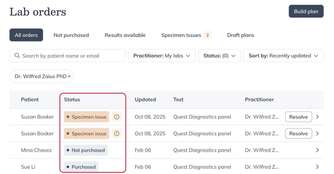Screen dimensions: 334x174
Task: Switch to the Not purchased tab
Action: pos(71,35)
